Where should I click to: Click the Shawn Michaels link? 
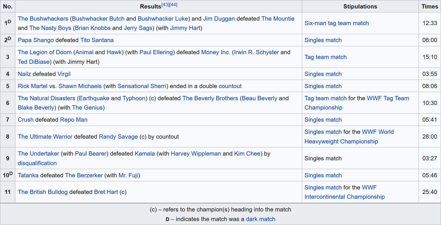(x=80, y=86)
